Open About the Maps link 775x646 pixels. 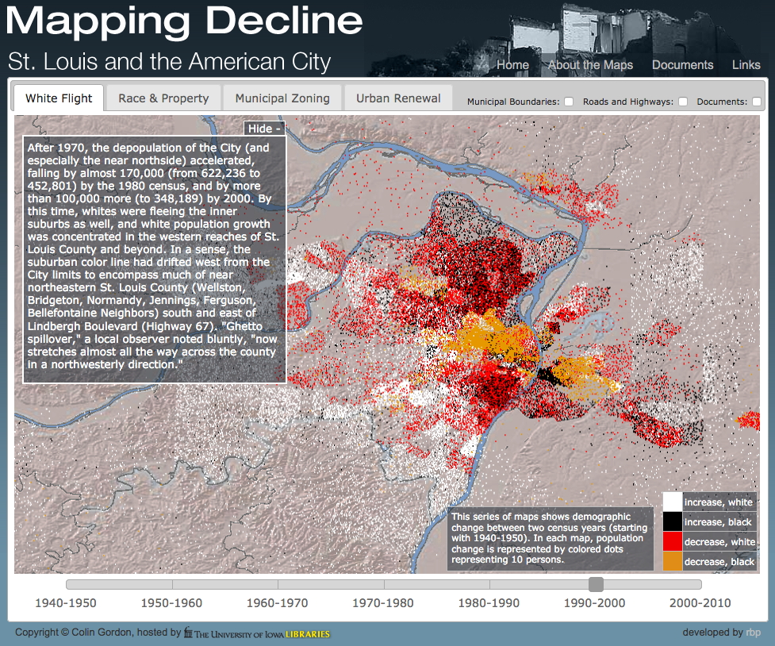(590, 65)
